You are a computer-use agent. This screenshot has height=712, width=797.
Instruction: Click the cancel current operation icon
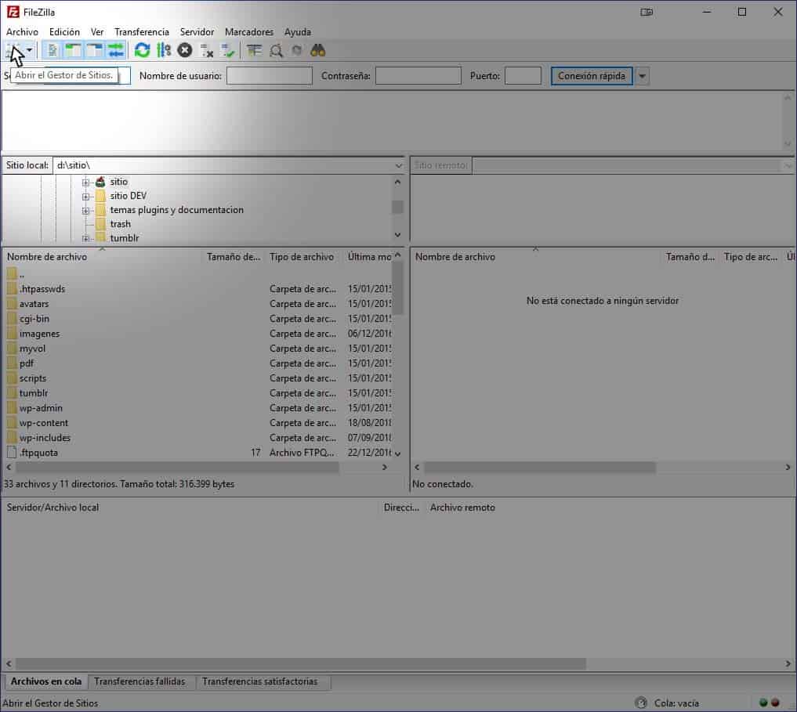pos(185,50)
